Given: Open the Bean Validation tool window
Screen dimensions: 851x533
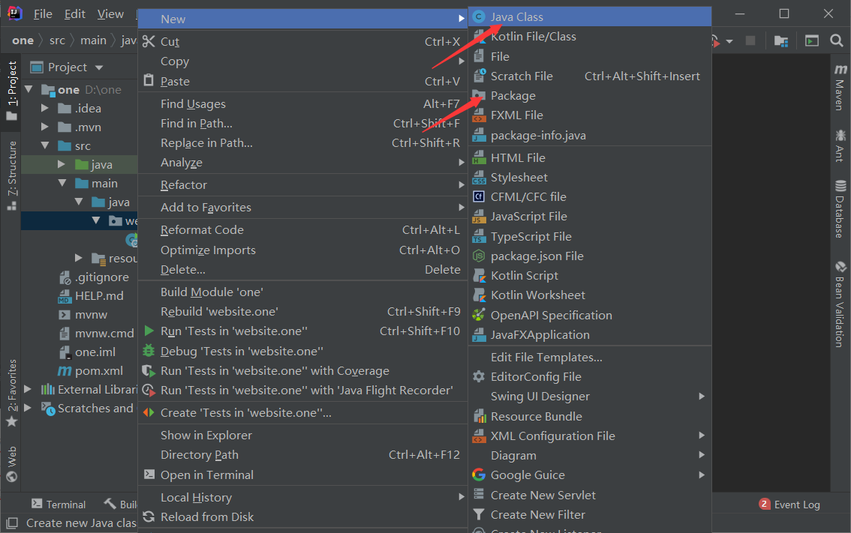Looking at the screenshot, I should pos(840,304).
